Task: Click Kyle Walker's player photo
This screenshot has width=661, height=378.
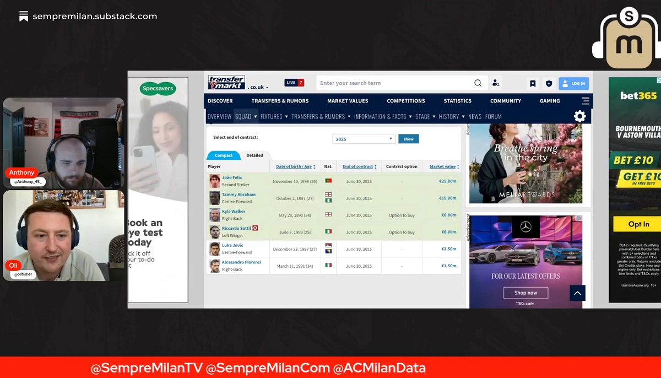Action: [215, 215]
